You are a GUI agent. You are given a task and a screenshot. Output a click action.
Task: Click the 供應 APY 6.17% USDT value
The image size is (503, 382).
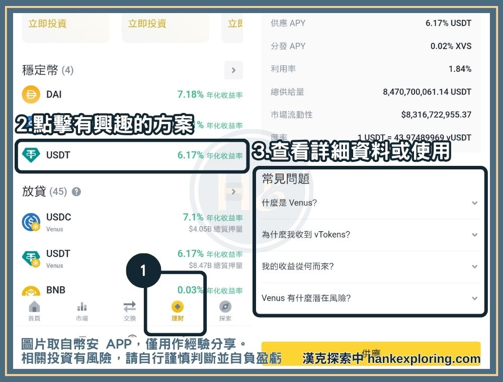pyautogui.click(x=448, y=23)
